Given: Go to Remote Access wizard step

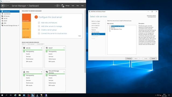Looking at the screenshot, I should pyautogui.click(x=95, y=32).
